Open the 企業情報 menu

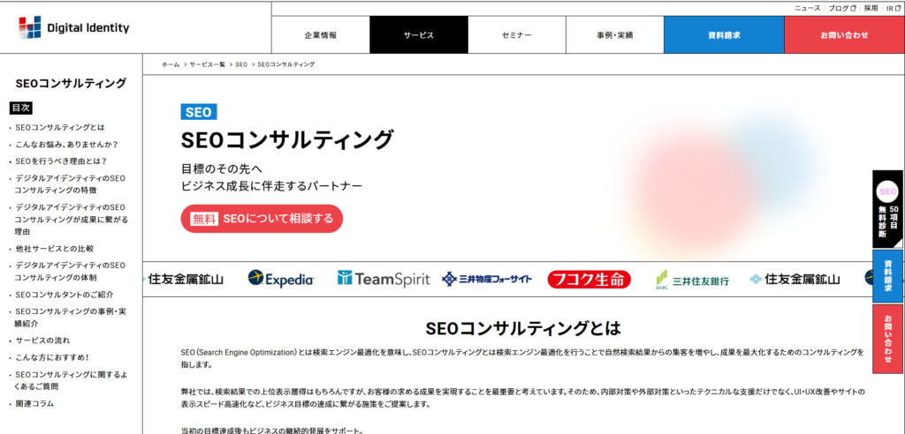pyautogui.click(x=320, y=35)
